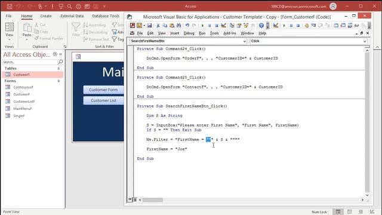Open the Add-Ins menu
Viewport: 382px width, 215px height.
click(x=229, y=33)
